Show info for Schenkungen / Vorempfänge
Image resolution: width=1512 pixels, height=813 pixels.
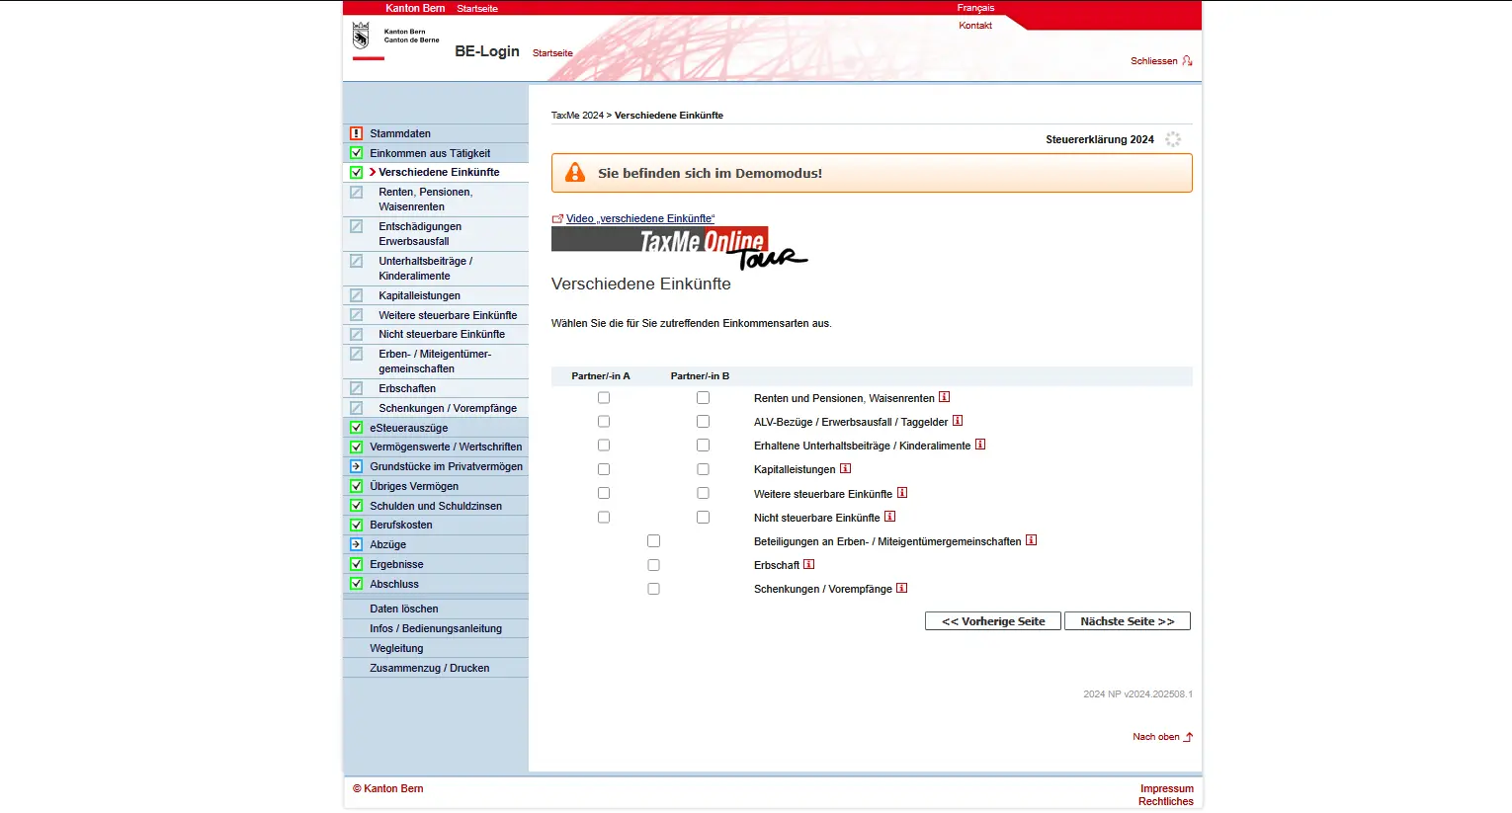(x=901, y=589)
